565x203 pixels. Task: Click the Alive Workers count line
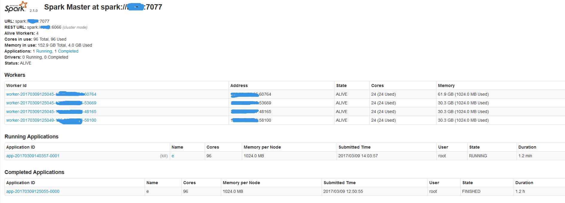pyautogui.click(x=22, y=33)
